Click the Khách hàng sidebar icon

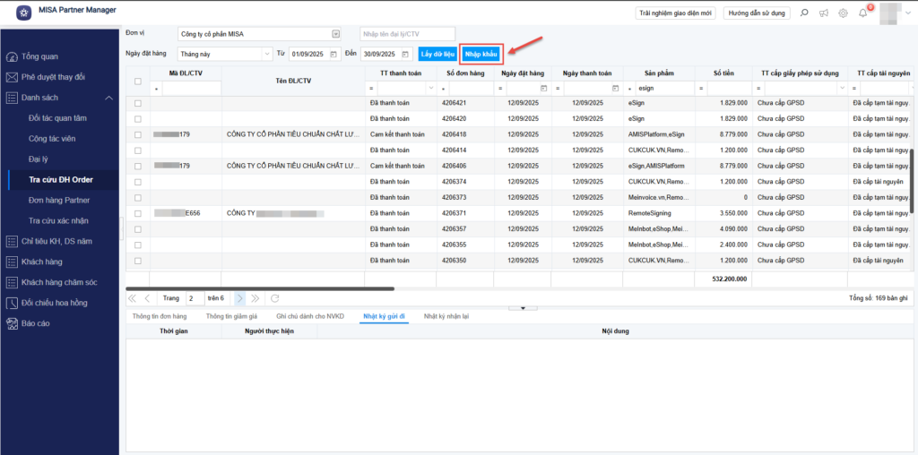(11, 262)
